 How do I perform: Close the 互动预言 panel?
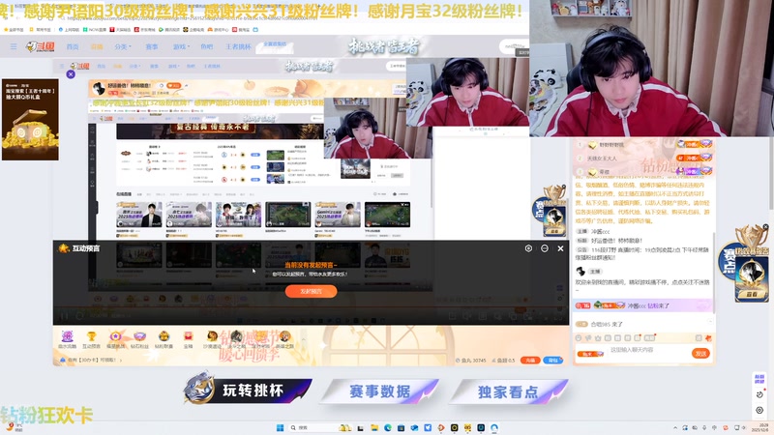click(560, 248)
